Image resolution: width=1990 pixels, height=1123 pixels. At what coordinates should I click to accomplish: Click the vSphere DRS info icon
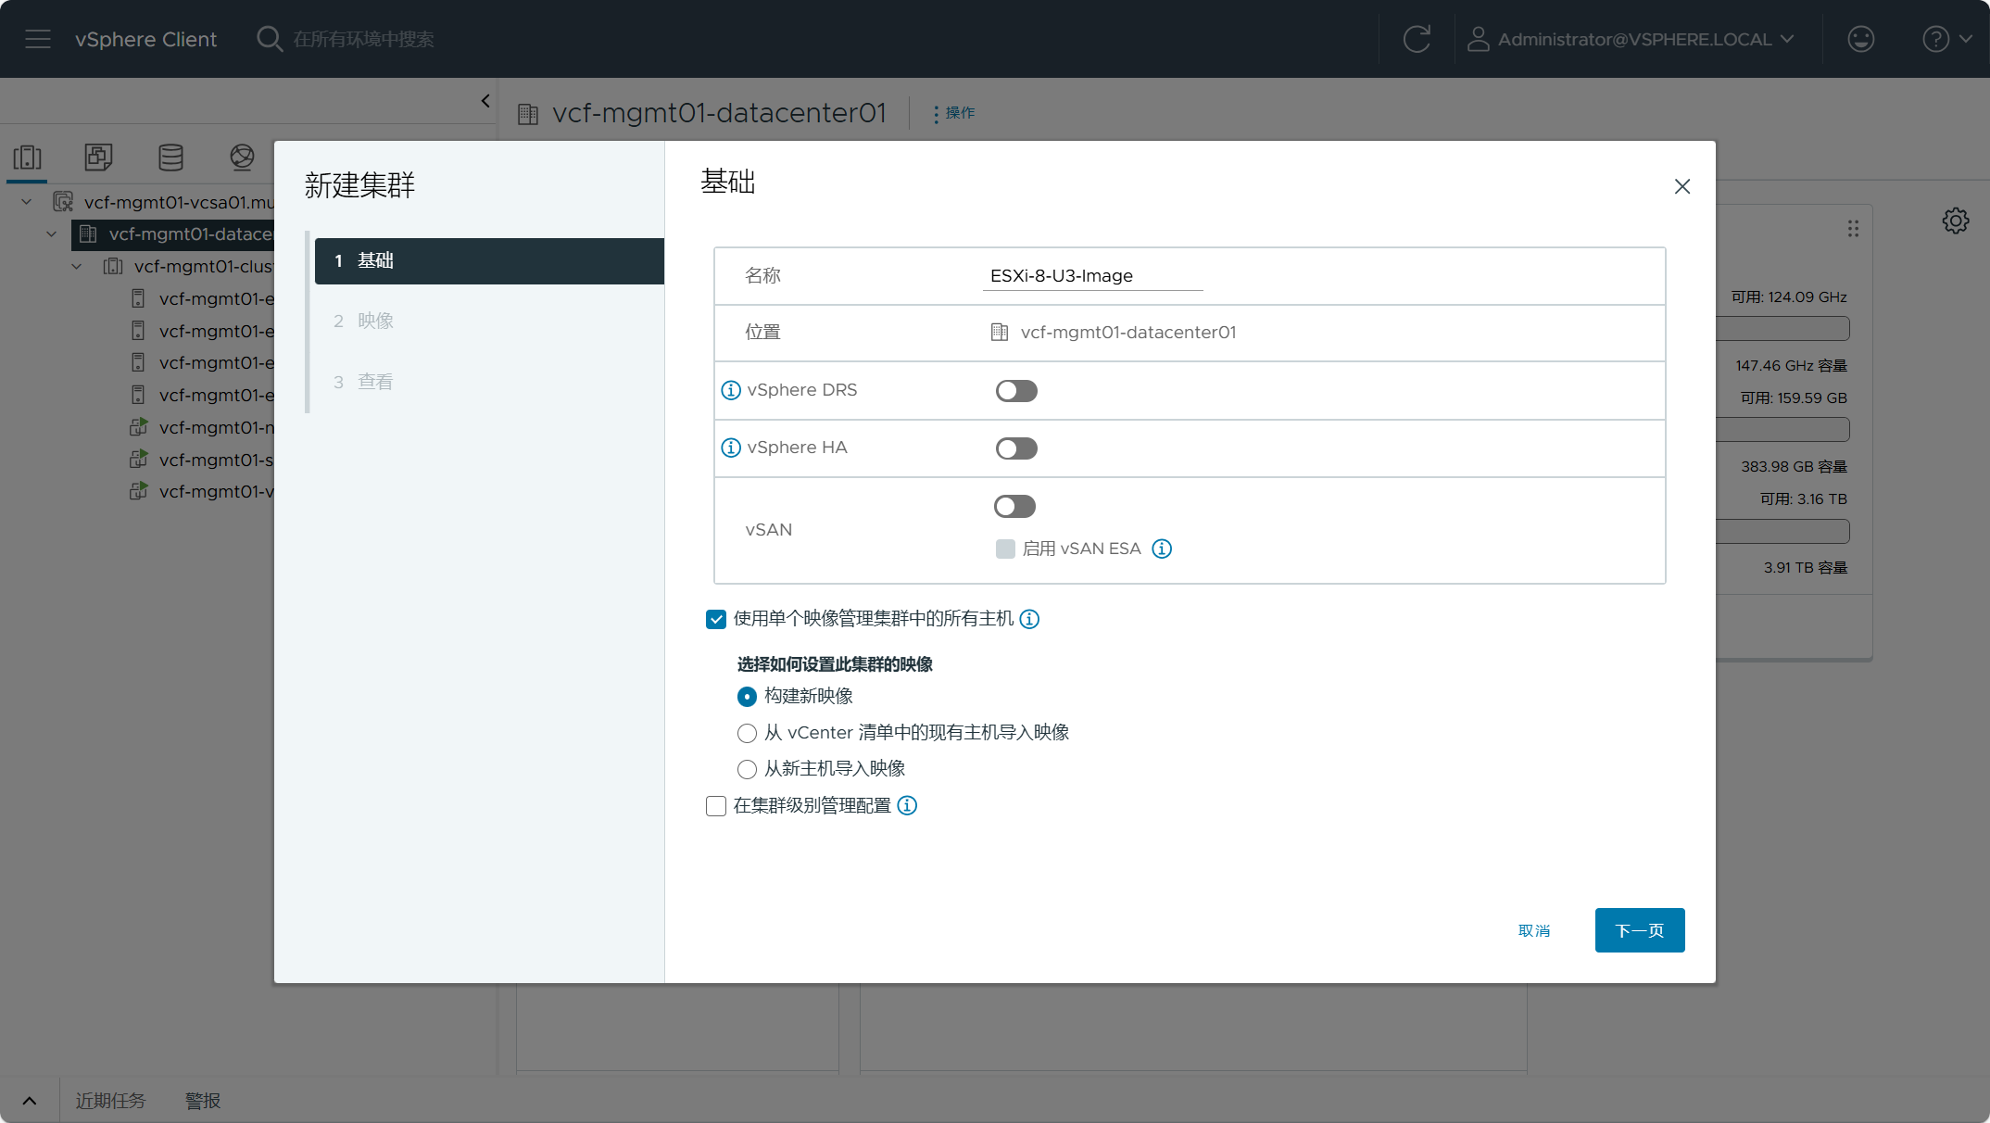(731, 390)
